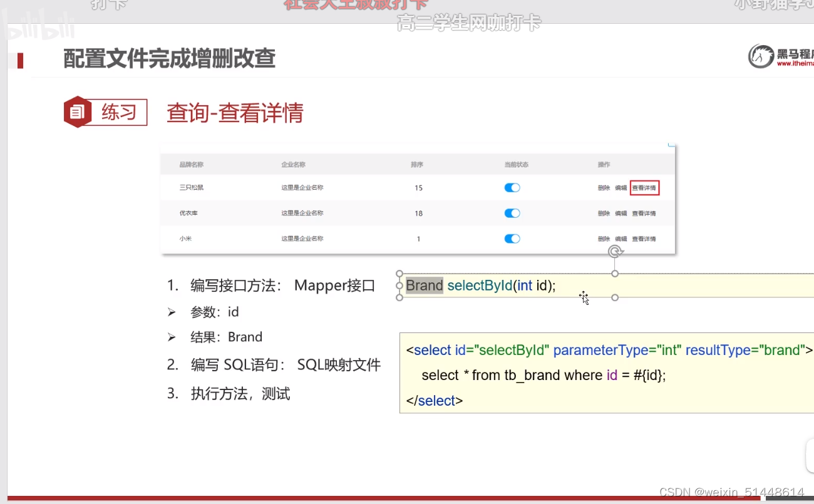Click the SQL line select * from tb_brand
Image resolution: width=814 pixels, height=504 pixels.
tap(544, 375)
